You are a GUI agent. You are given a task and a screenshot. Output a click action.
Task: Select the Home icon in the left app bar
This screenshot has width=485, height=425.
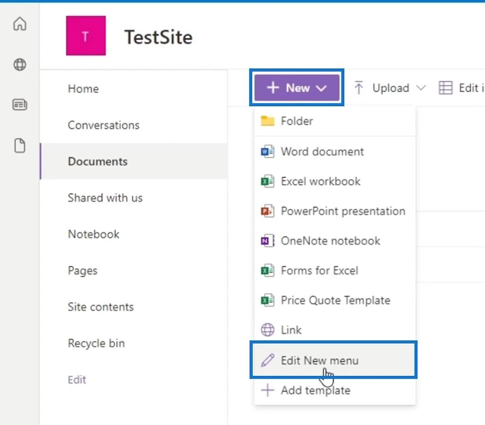coord(19,24)
